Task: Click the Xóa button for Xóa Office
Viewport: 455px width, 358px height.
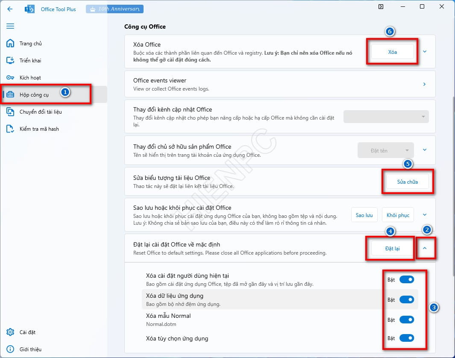Action: tap(392, 52)
